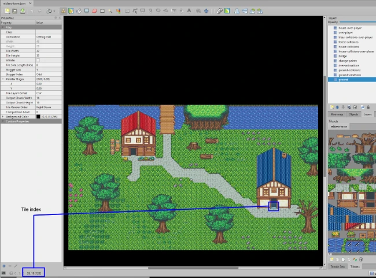376x278 pixels.
Task: Select the Shape Fill tool
Action: [87, 11]
